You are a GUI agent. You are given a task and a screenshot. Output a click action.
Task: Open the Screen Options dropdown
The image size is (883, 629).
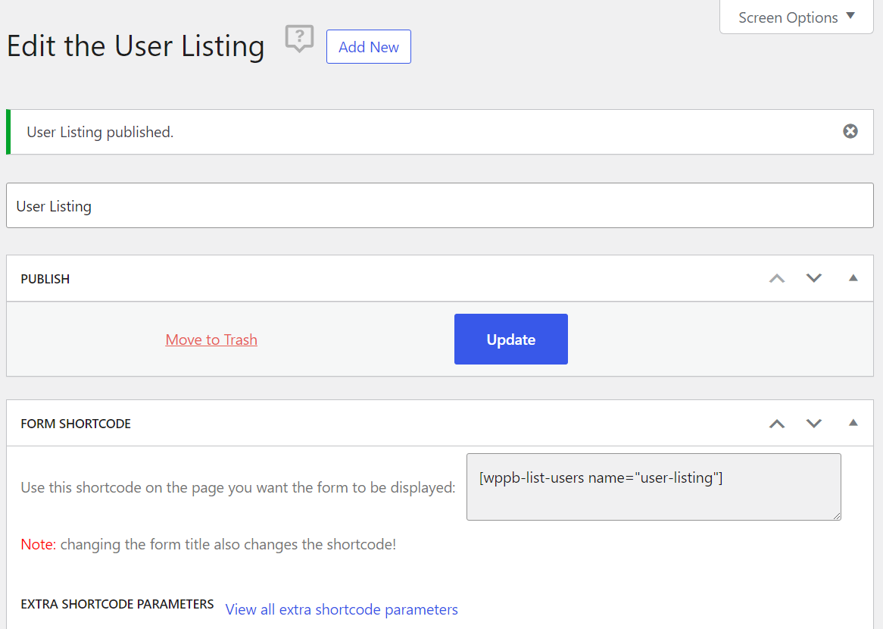coord(796,17)
